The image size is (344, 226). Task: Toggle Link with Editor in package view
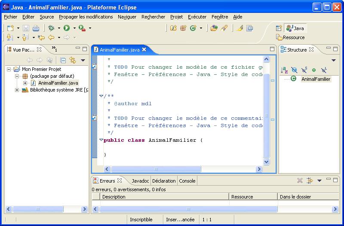coord(73,60)
